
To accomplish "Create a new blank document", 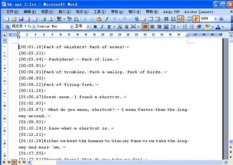I will [x=7, y=19].
